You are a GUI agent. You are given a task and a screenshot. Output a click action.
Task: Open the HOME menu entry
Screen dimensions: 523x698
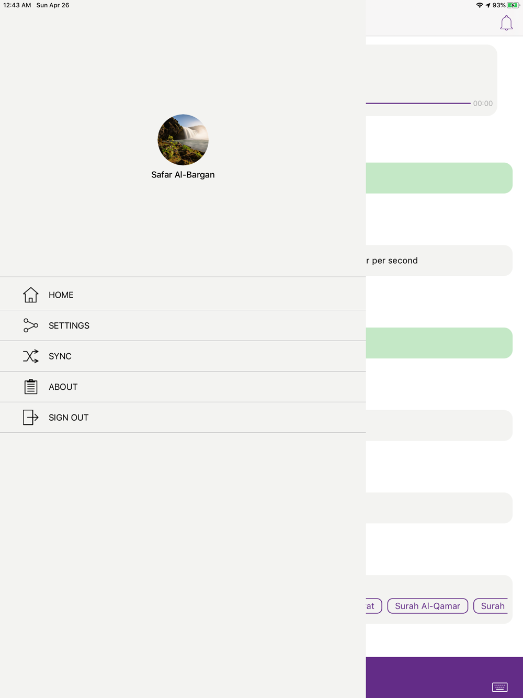(183, 295)
